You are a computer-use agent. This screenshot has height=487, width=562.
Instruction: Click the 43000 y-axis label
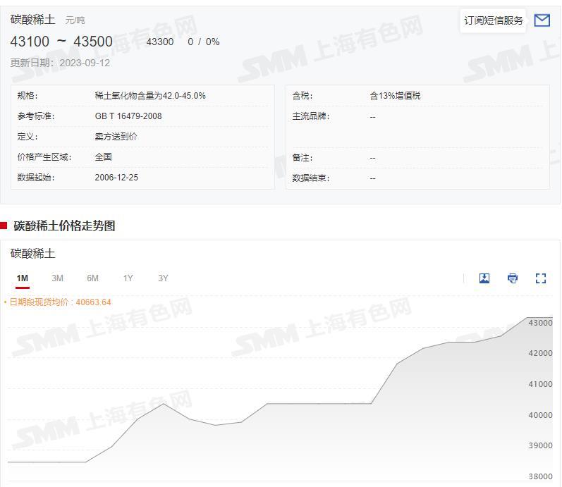540,323
